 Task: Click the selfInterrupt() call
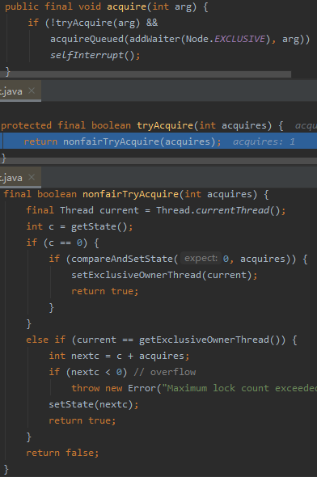click(92, 55)
